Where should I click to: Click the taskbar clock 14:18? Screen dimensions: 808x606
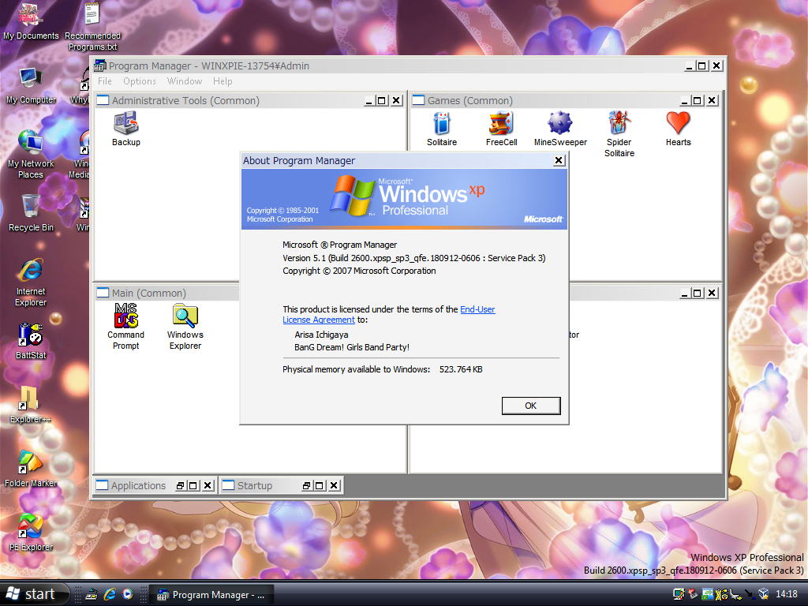[x=787, y=594]
